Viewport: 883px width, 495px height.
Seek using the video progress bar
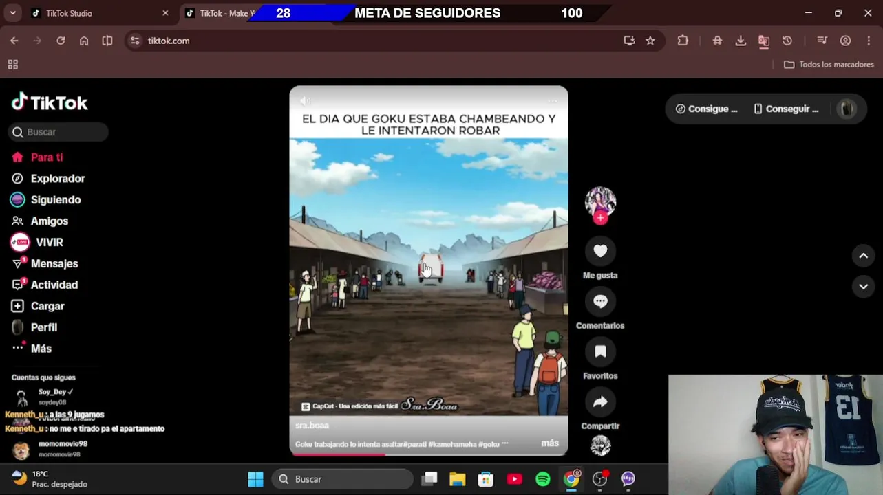point(429,454)
